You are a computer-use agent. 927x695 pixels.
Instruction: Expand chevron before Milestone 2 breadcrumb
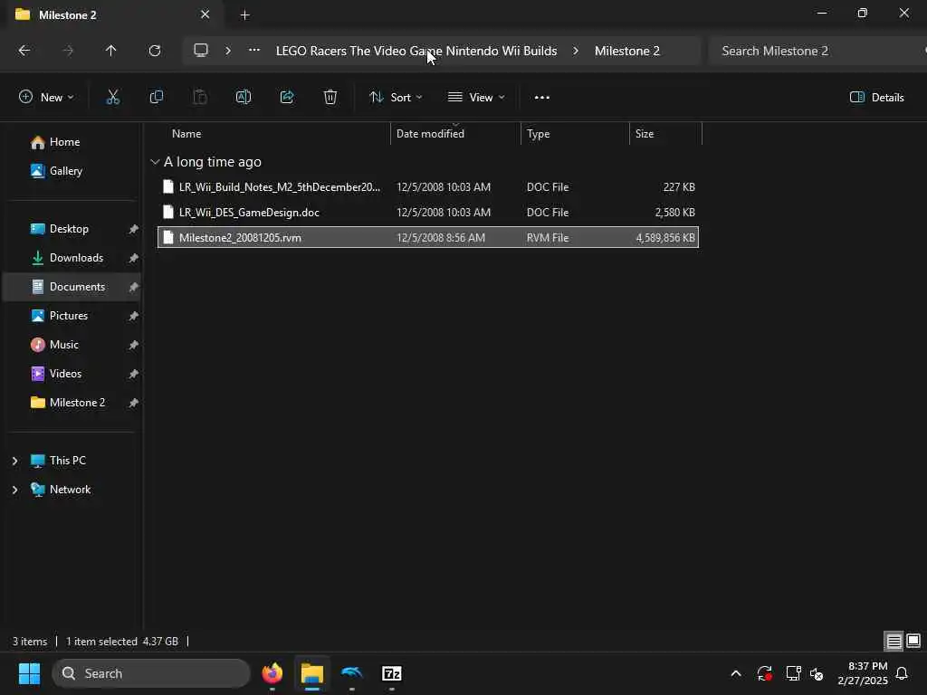tap(576, 51)
